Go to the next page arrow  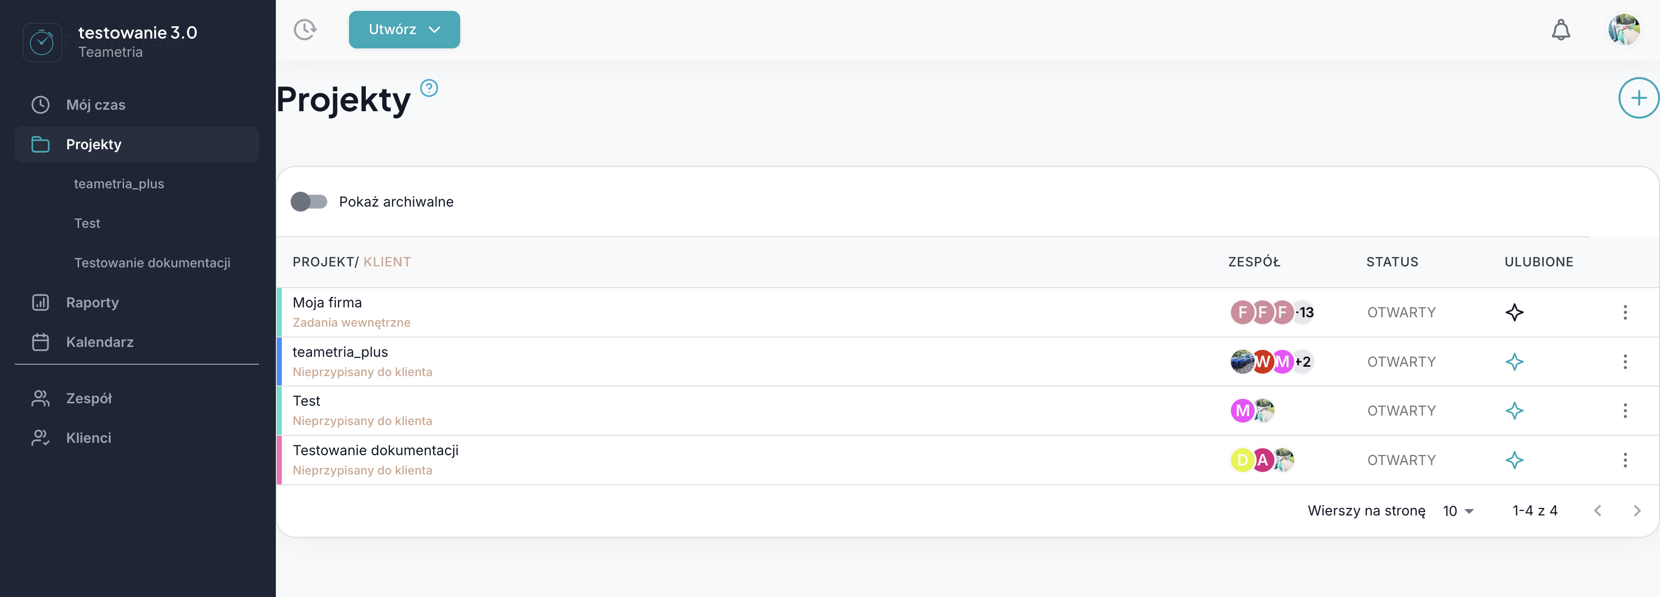[1637, 511]
